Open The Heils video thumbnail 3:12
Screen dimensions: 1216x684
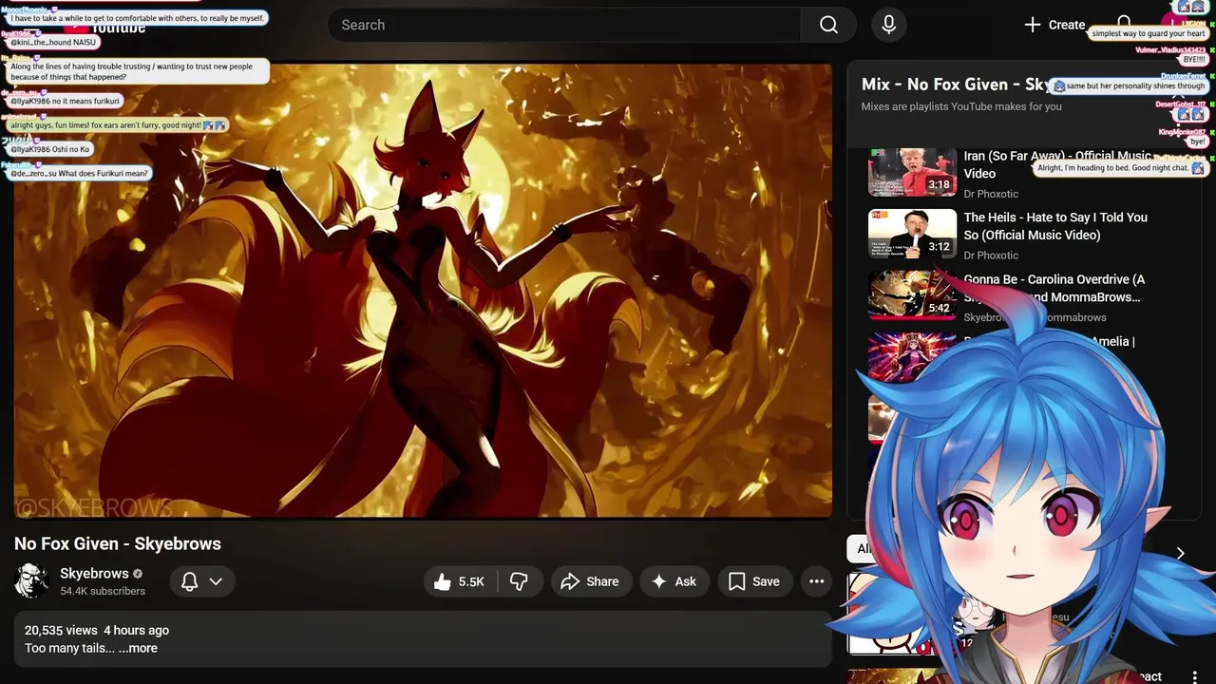(x=912, y=234)
